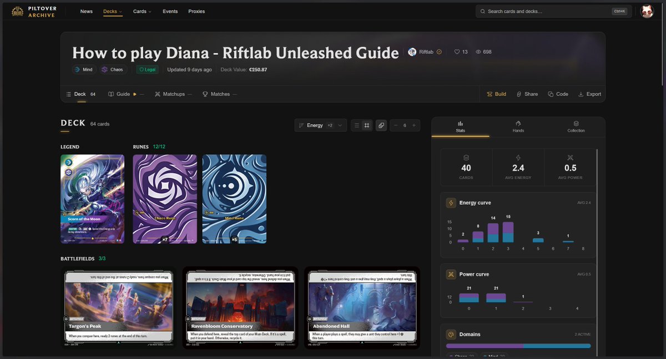
Task: Switch to the Guide tab
Action: 126,94
